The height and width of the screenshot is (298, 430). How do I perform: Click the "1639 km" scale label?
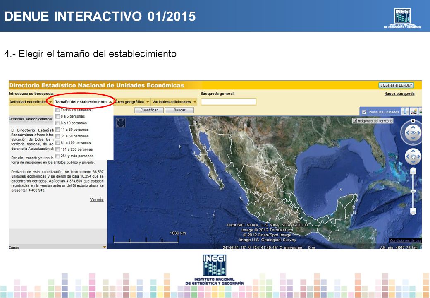[178, 233]
